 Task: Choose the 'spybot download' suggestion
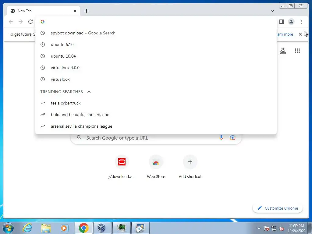pyautogui.click(x=156, y=33)
